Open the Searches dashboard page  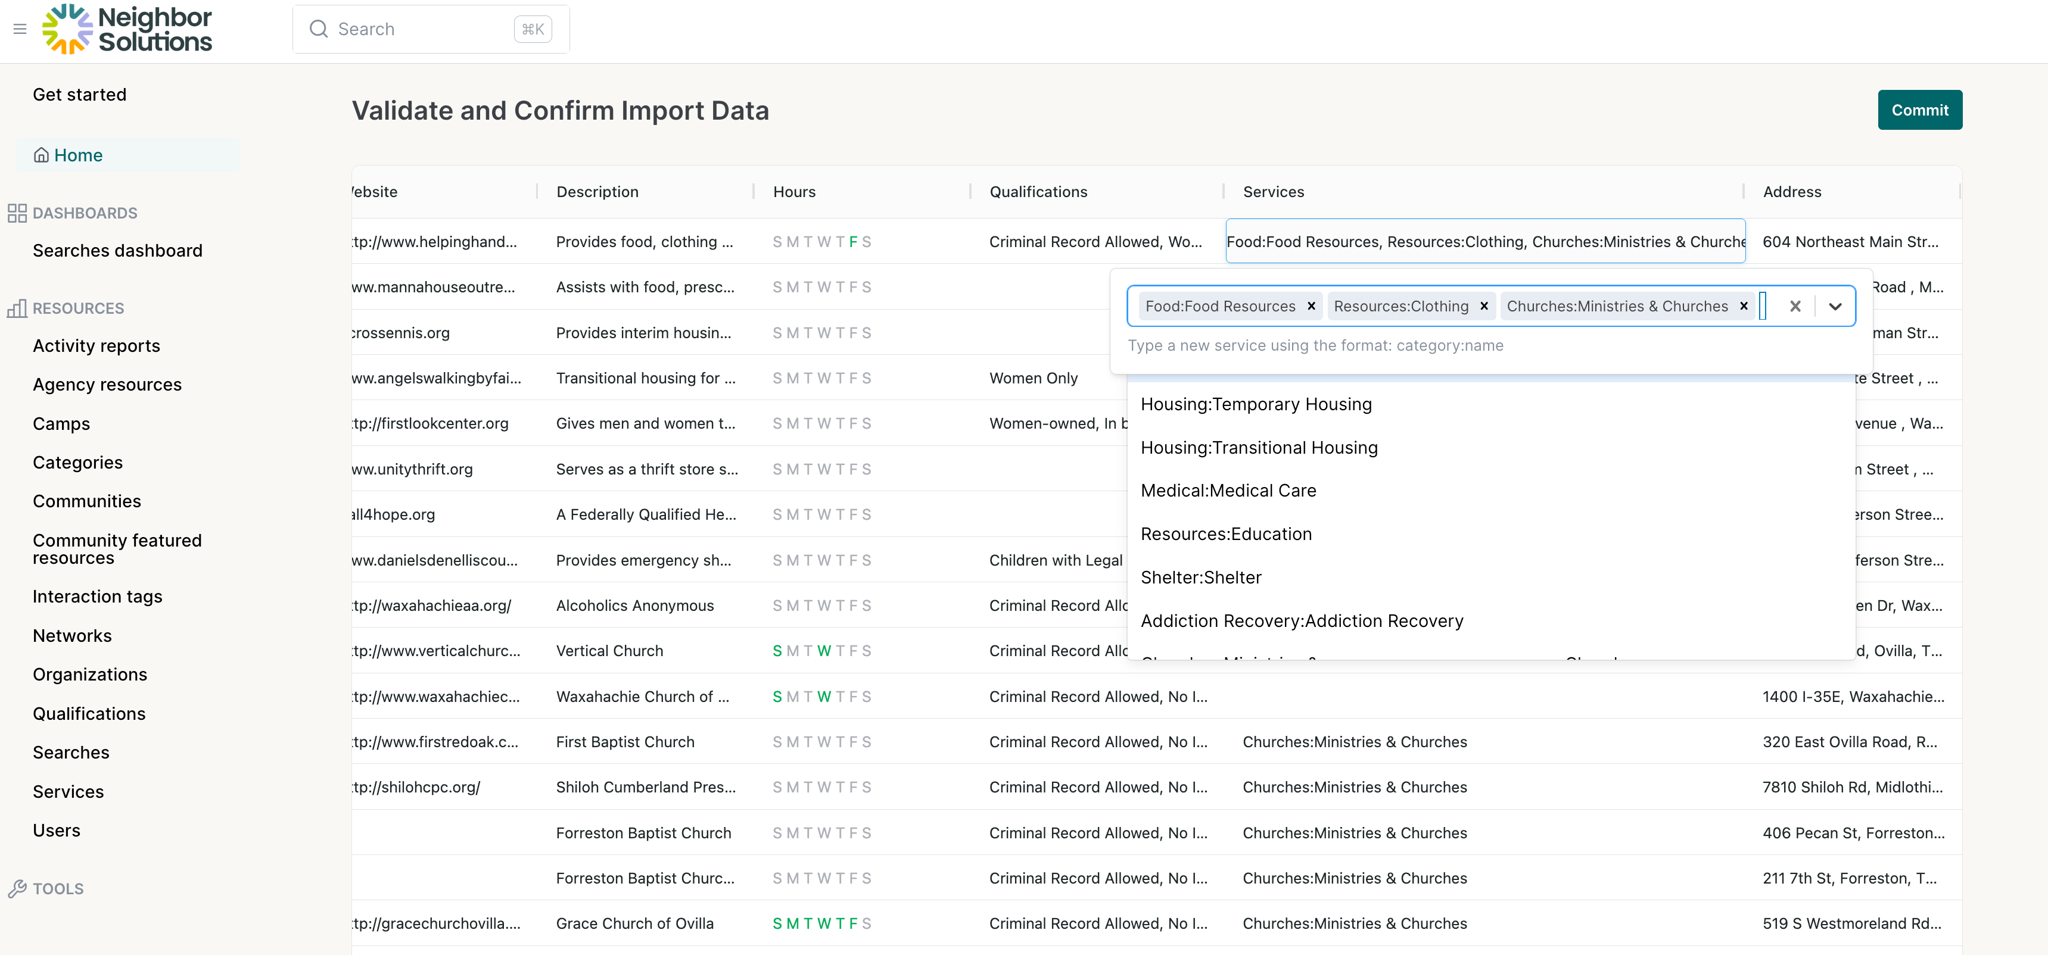tap(118, 250)
